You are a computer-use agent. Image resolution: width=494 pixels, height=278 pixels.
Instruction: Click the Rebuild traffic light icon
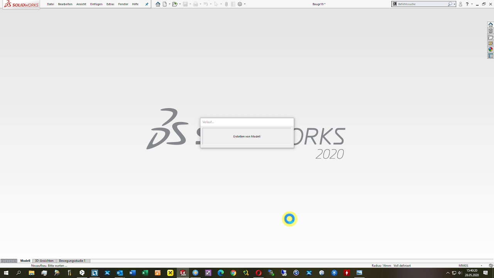click(x=227, y=4)
